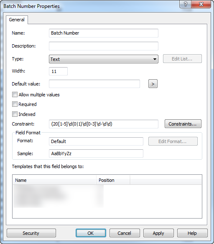The width and height of the screenshot is (214, 244).
Task: Open the Constraints dialog button
Action: click(x=183, y=124)
